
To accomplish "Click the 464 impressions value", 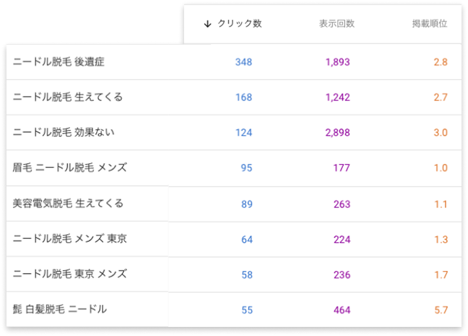I will (x=342, y=310).
